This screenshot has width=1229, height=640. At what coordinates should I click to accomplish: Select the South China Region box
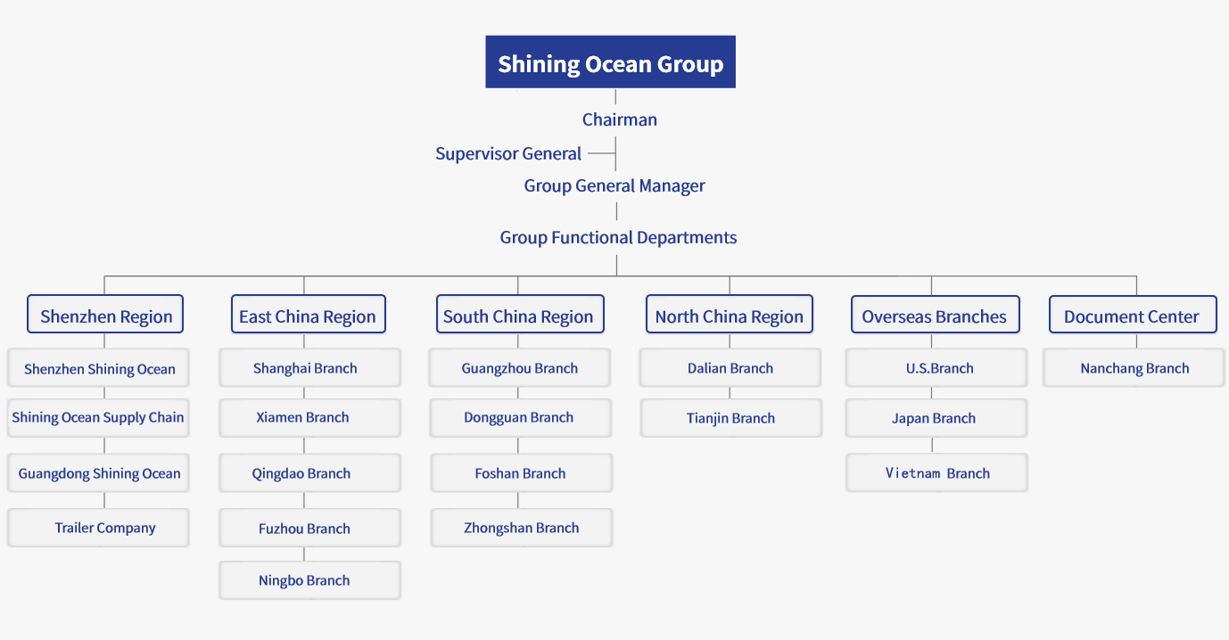[518, 316]
